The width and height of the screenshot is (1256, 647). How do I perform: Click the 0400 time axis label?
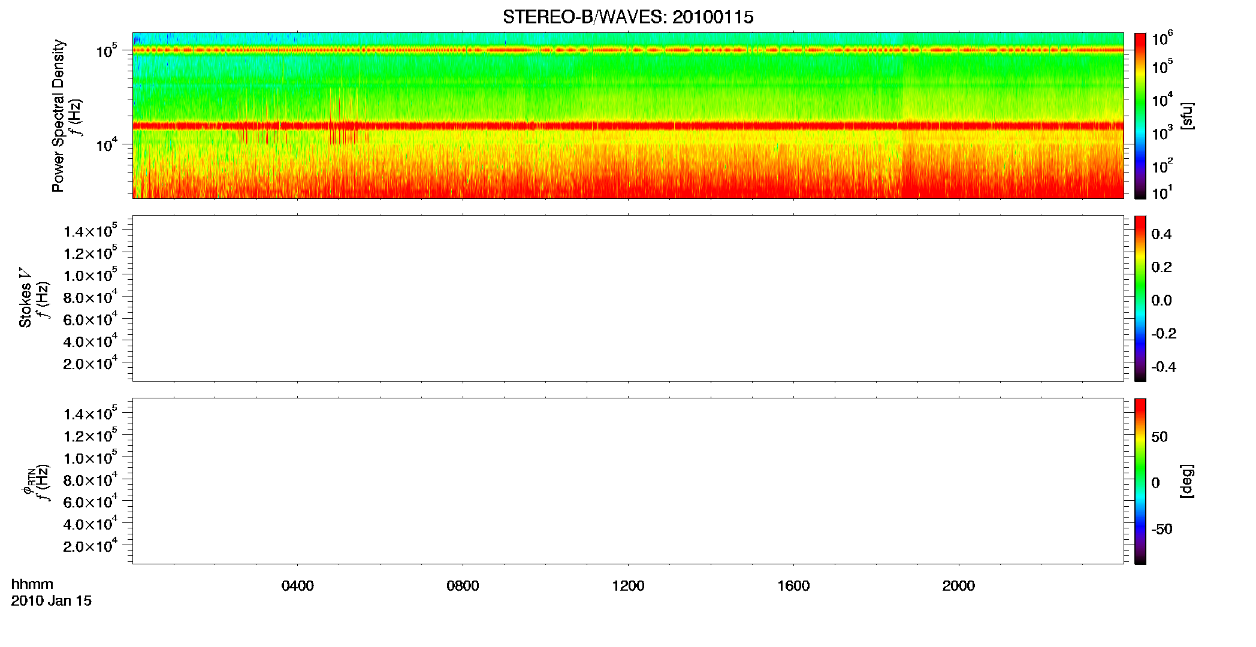[298, 586]
